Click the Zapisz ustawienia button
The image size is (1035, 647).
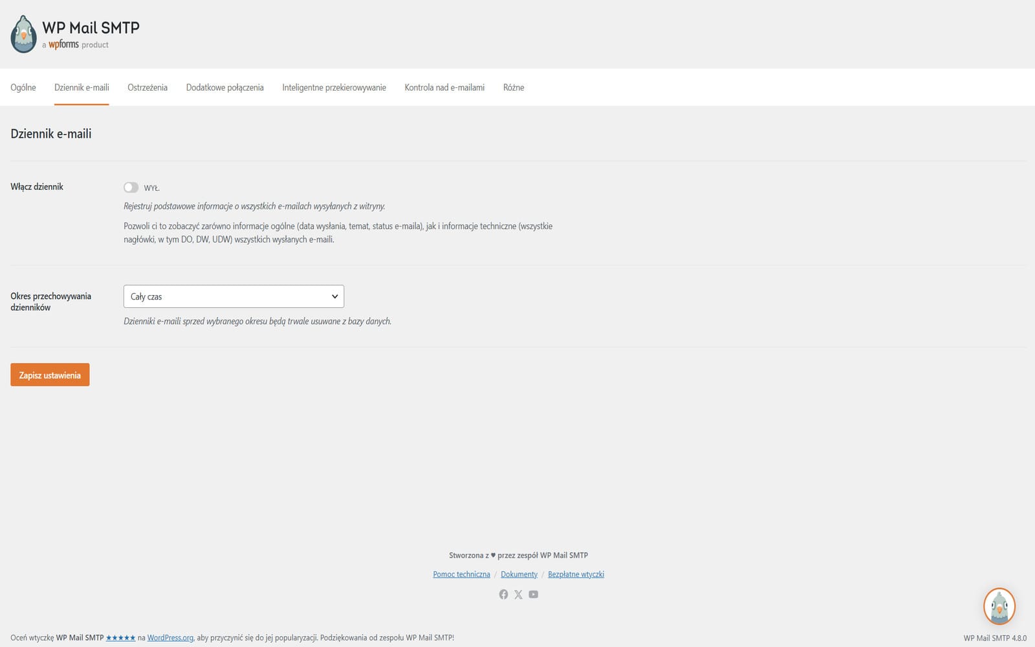(50, 375)
